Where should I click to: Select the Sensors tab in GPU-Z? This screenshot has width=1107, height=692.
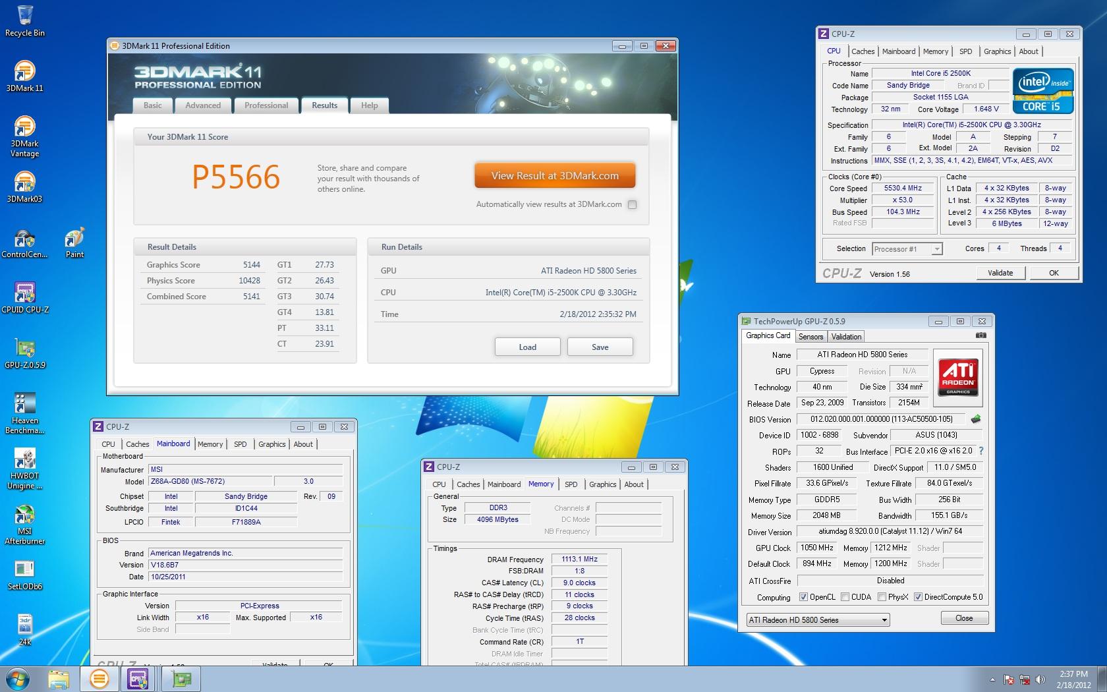point(810,337)
